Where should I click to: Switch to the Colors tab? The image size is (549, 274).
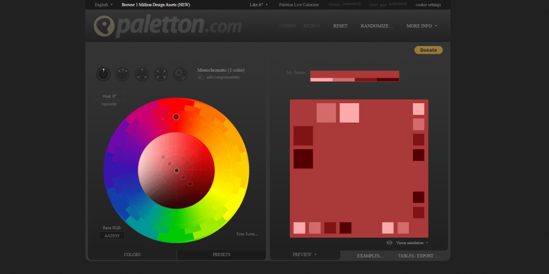pyautogui.click(x=132, y=255)
